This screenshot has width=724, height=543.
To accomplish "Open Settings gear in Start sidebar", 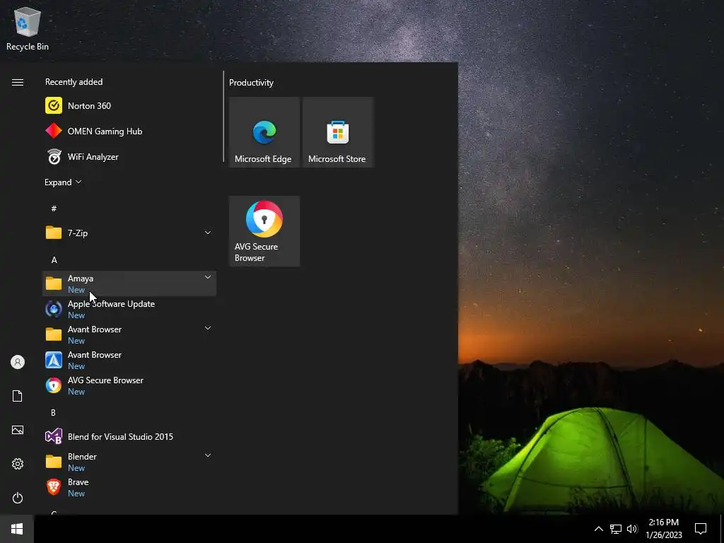I will coord(18,464).
